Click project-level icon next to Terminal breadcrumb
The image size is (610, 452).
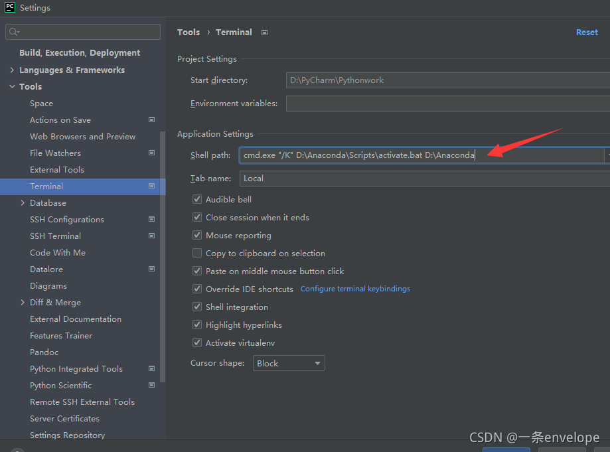click(265, 33)
